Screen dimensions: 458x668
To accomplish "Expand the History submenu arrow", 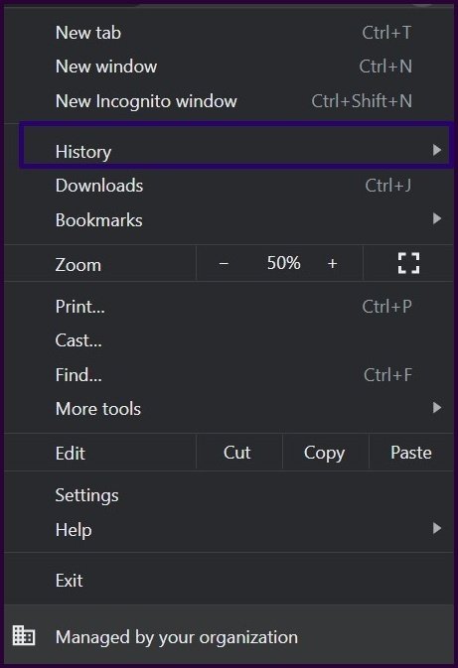I will [x=437, y=150].
